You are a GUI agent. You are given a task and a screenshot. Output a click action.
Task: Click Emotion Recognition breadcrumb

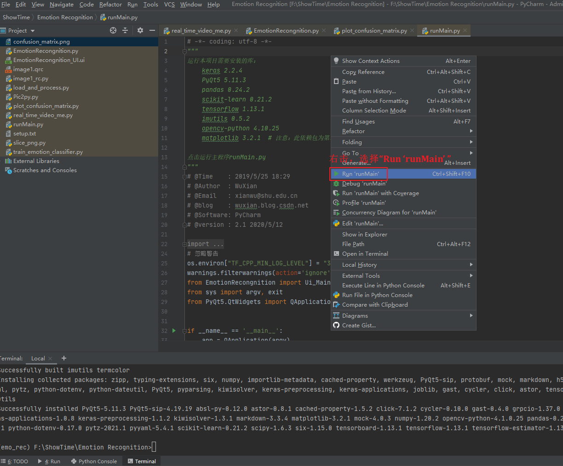[x=65, y=17]
